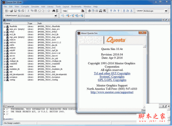Expand the floatfixlib library

click(5, 27)
